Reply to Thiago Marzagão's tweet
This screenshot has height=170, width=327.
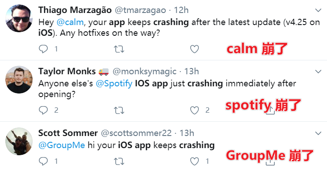pyautogui.click(x=43, y=49)
